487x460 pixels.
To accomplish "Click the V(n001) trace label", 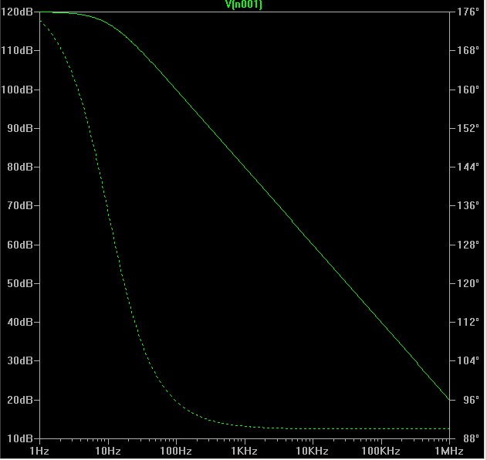I will tap(243, 5).
